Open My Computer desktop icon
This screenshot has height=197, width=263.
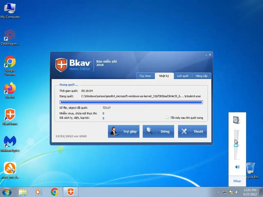click(x=10, y=11)
